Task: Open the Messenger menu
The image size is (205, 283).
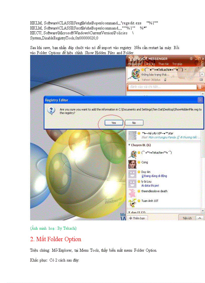Action: pos(135,64)
